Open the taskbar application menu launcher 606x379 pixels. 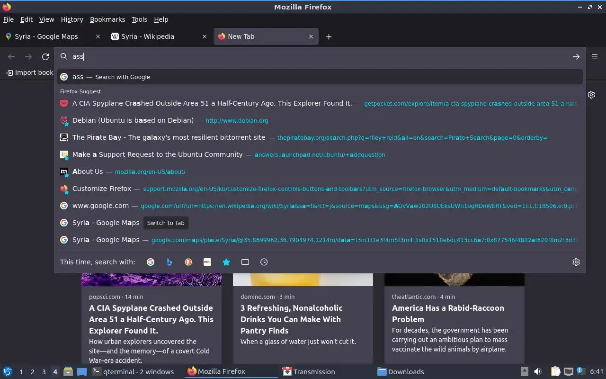click(7, 371)
